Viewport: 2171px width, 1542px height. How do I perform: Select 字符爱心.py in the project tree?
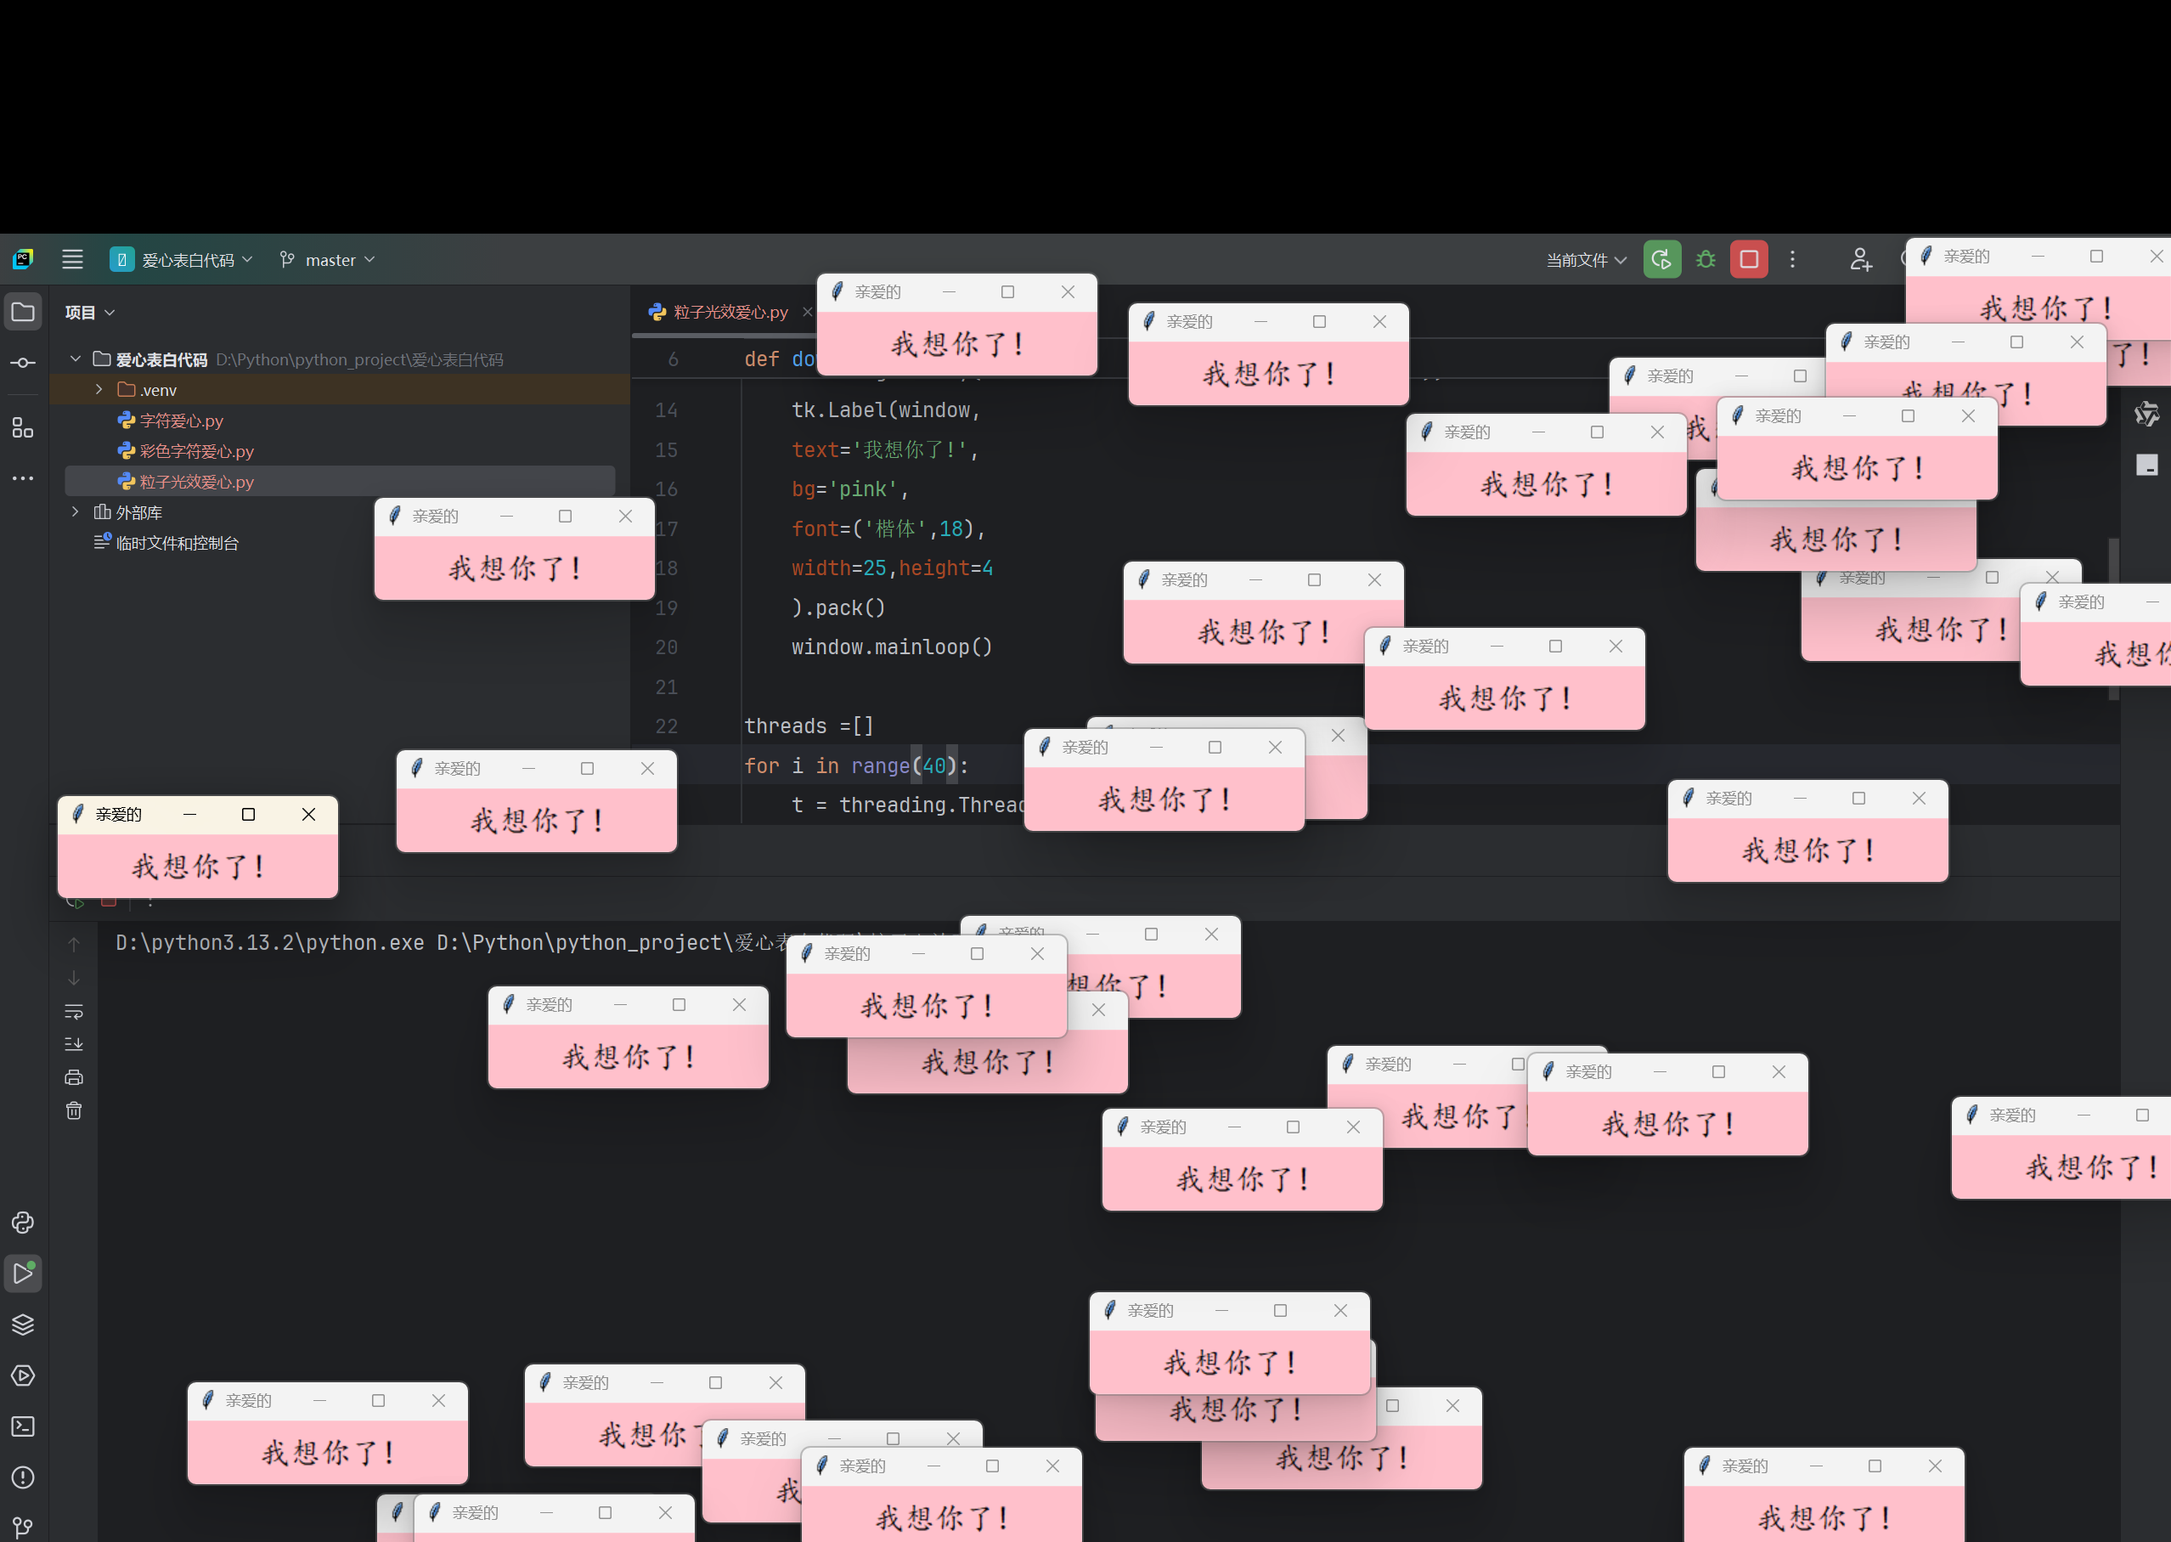tap(180, 420)
